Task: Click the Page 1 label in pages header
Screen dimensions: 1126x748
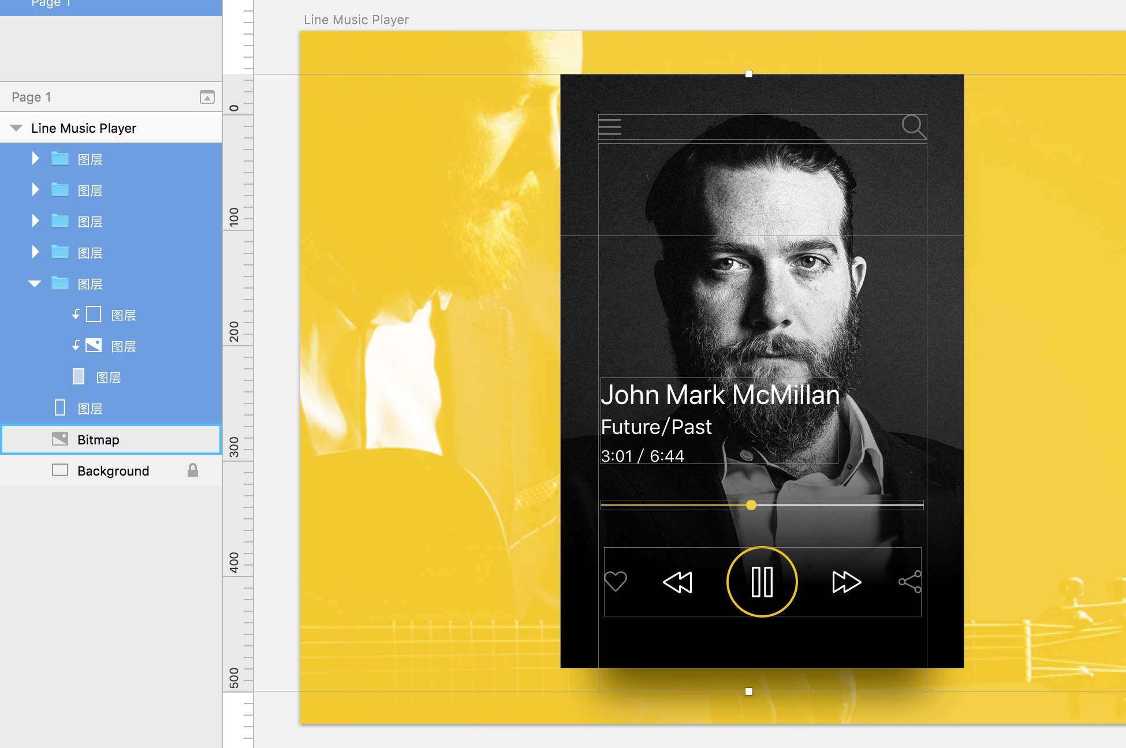Action: click(x=31, y=97)
